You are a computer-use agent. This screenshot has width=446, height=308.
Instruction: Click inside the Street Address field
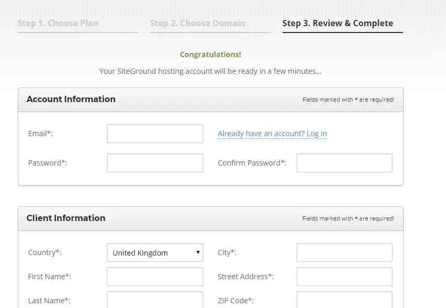pyautogui.click(x=344, y=276)
